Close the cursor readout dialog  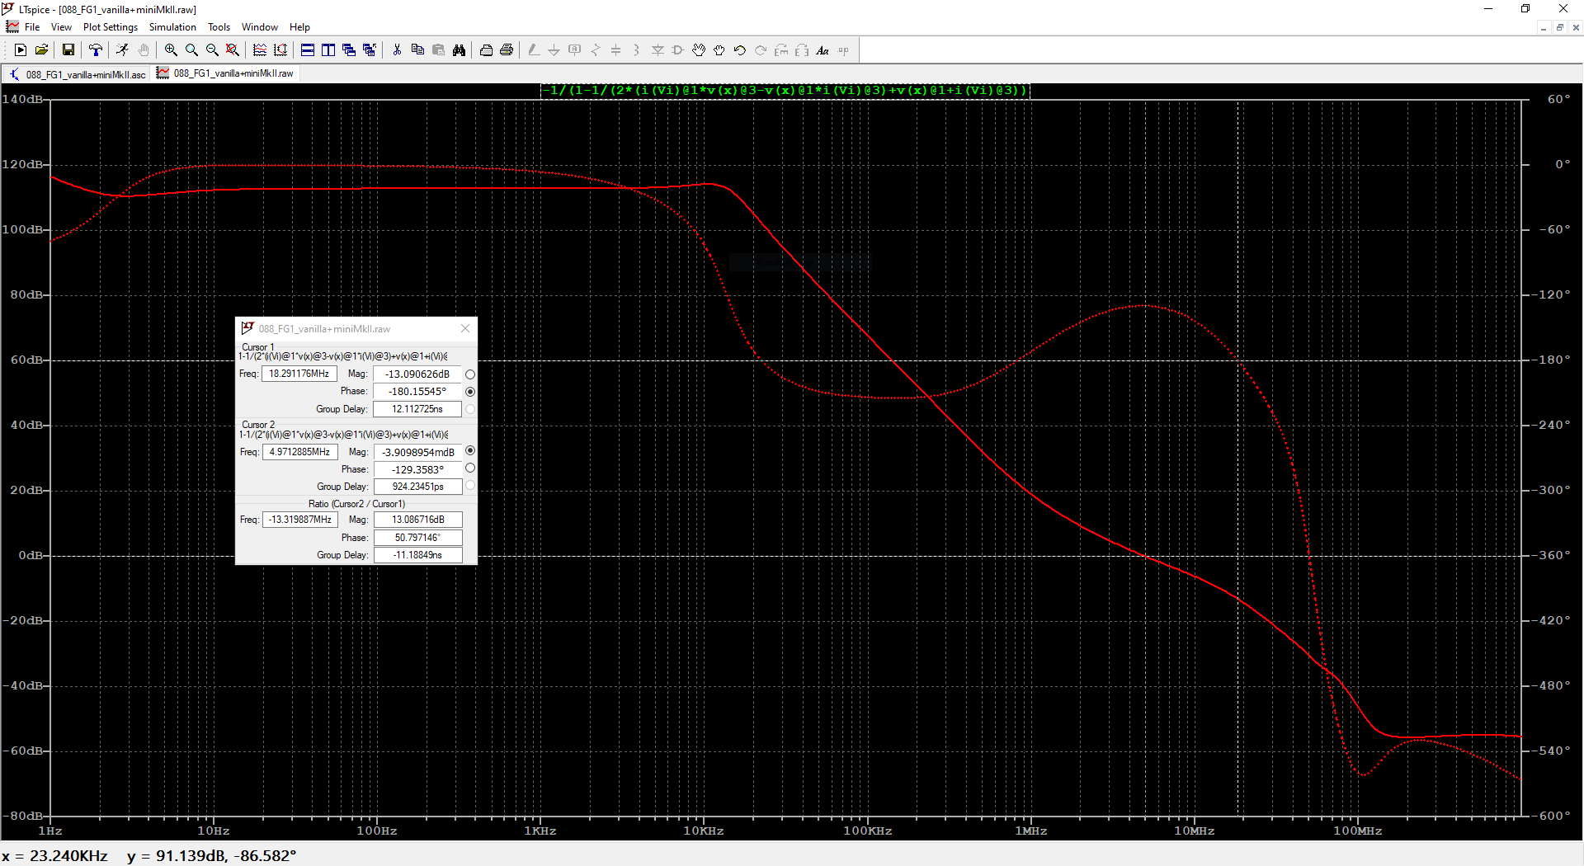(465, 328)
